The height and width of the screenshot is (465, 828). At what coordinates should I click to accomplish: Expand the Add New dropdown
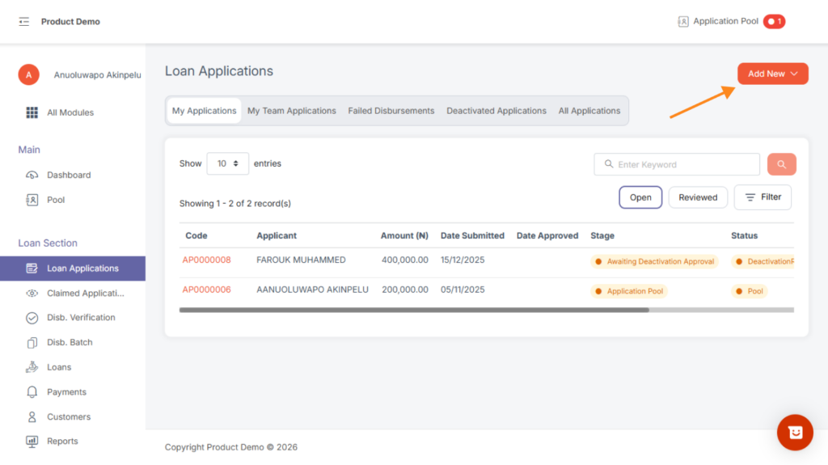pos(772,74)
